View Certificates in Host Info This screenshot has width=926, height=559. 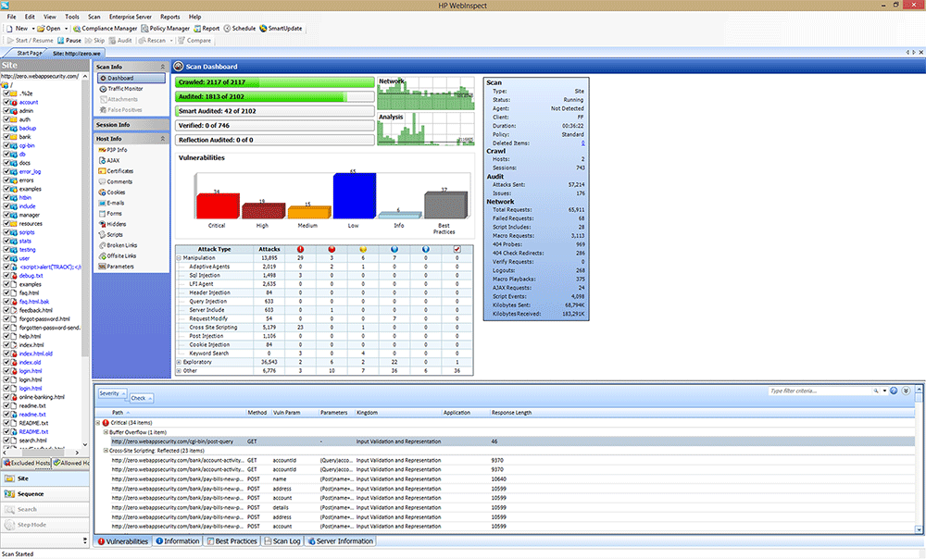pos(117,171)
